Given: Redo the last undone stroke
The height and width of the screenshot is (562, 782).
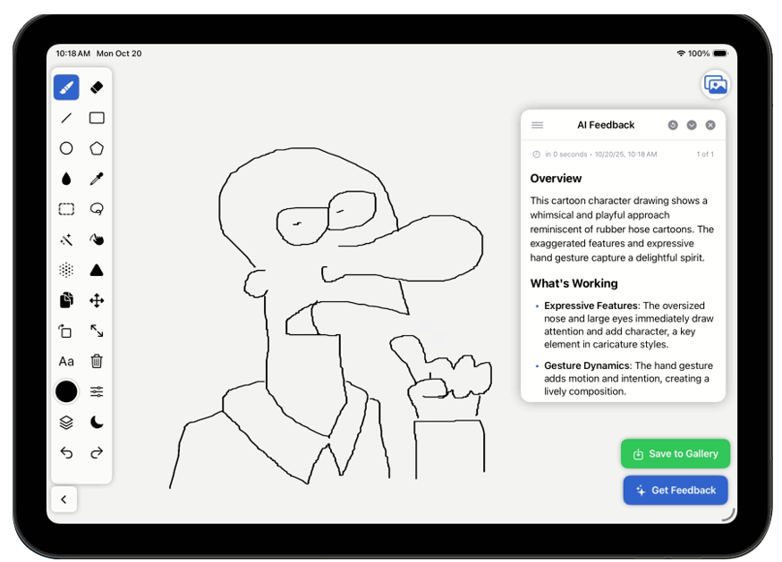Looking at the screenshot, I should coord(97,453).
